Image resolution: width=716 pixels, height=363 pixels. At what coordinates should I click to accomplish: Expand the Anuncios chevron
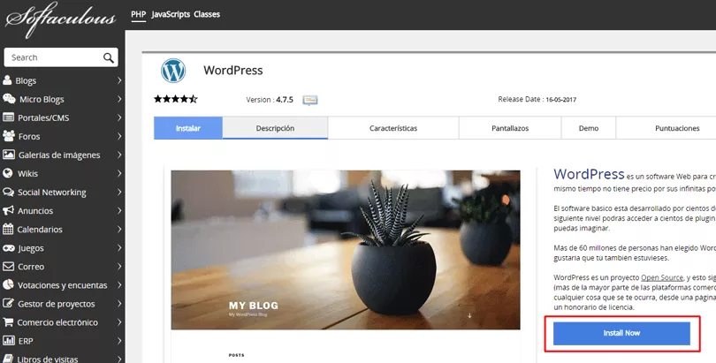(x=119, y=211)
